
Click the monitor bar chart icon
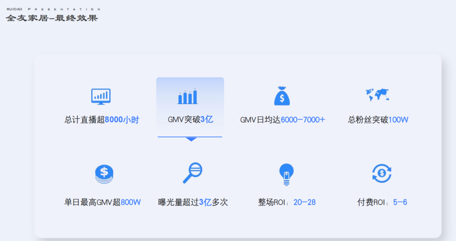(101, 96)
